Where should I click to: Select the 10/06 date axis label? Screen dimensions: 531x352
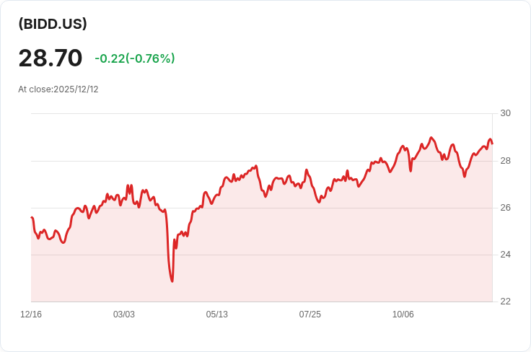[403, 314]
